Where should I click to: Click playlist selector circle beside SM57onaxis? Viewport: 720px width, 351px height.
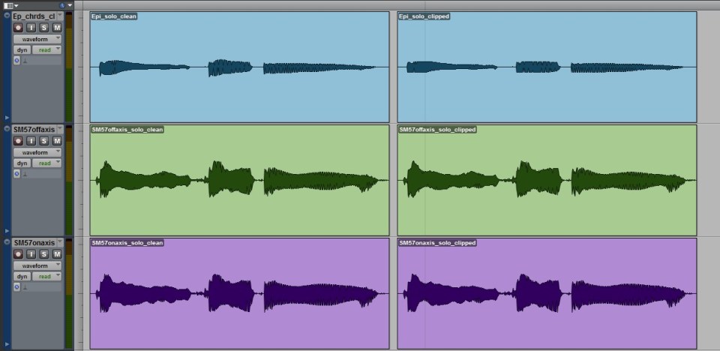pyautogui.click(x=7, y=241)
